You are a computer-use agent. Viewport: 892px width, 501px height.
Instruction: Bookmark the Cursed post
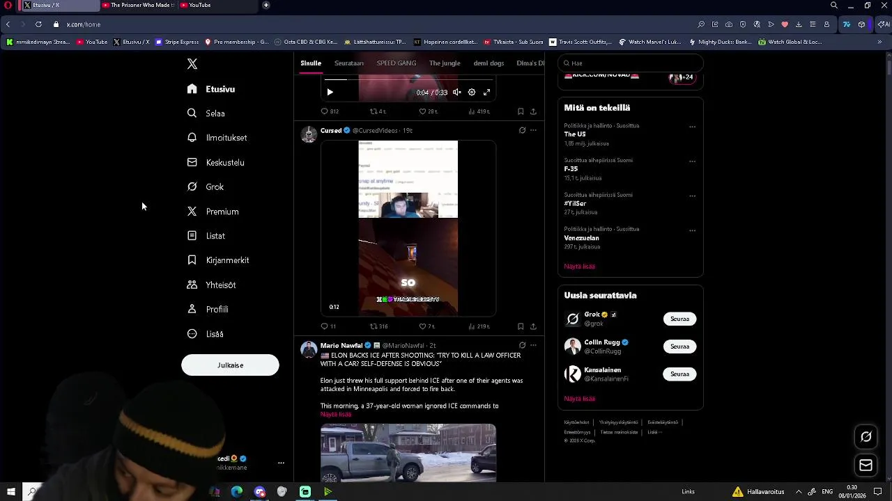[x=521, y=326]
